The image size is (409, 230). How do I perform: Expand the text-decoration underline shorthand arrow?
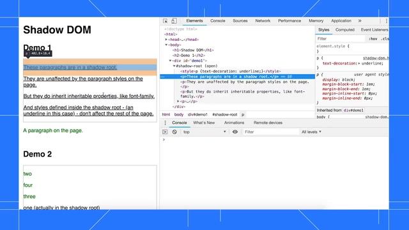point(359,63)
